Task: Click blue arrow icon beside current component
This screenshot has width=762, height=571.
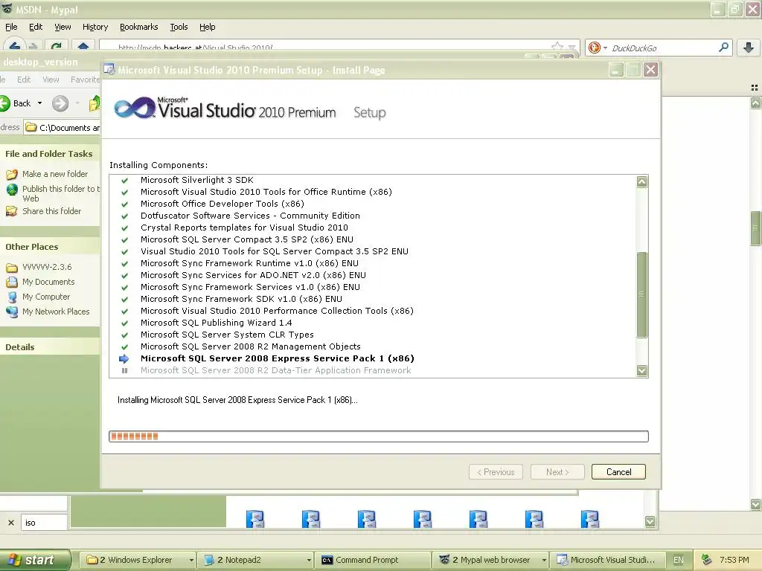Action: click(x=124, y=359)
